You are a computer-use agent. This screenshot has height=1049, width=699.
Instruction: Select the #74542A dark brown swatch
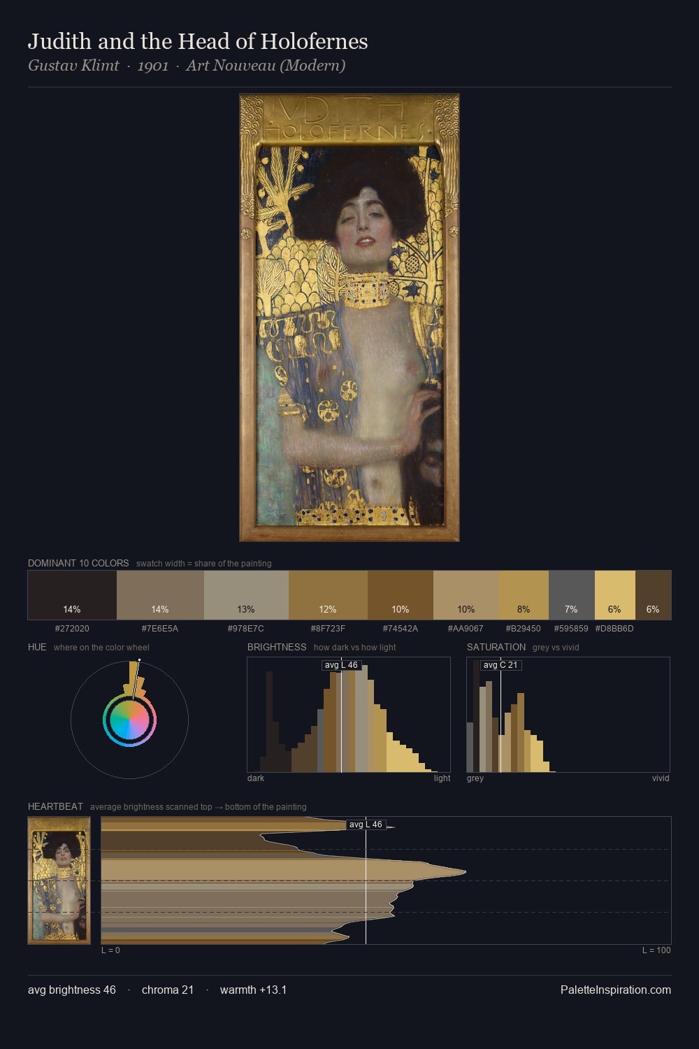[401, 595]
